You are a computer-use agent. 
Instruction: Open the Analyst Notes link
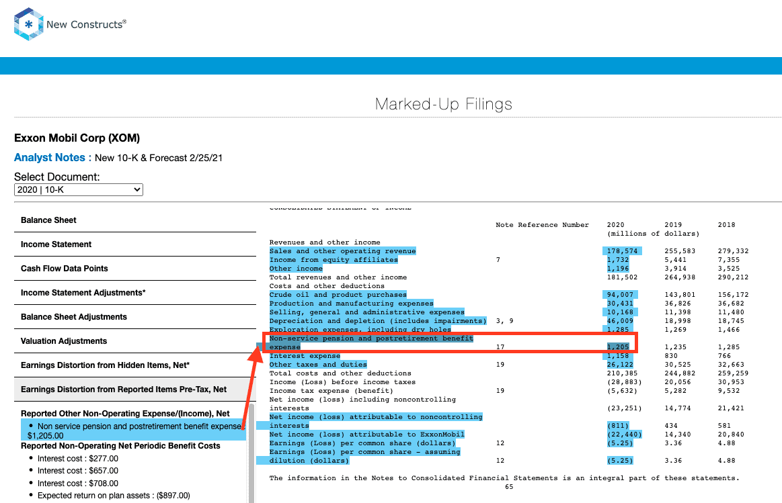(x=49, y=157)
